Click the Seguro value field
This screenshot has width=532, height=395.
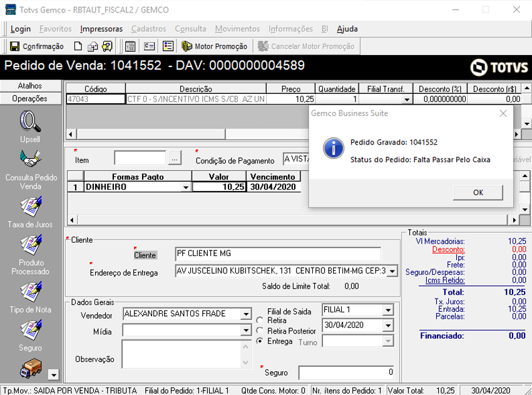point(347,372)
